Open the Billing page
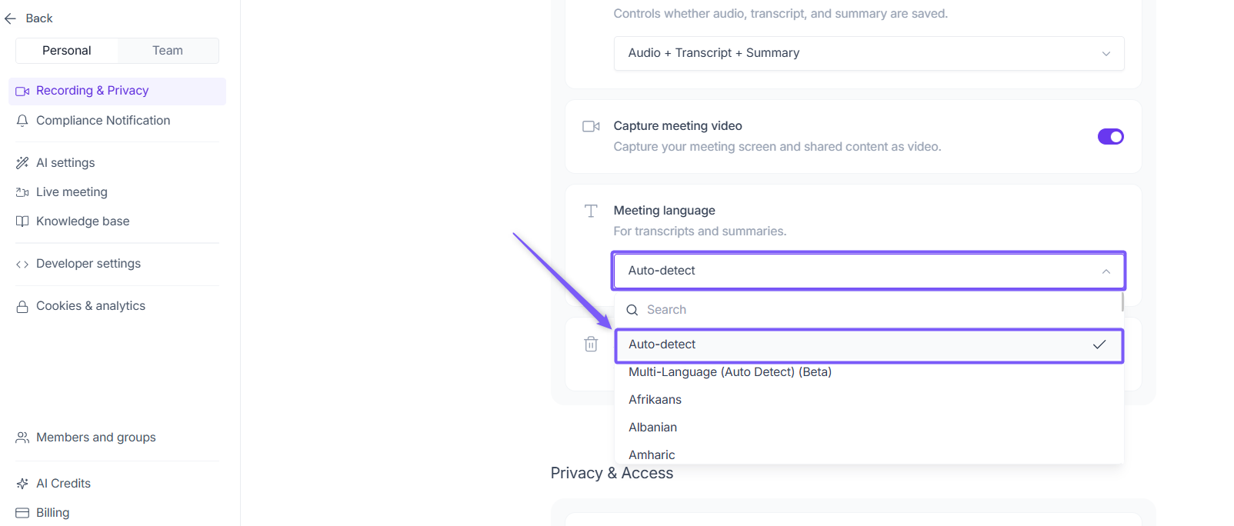 [x=52, y=513]
